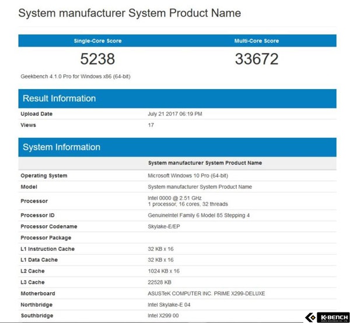The width and height of the screenshot is (350, 323).
Task: Select ASUSTeK COMPUTER INC. PRIME X299-DELUXE value
Action: pyautogui.click(x=206, y=293)
